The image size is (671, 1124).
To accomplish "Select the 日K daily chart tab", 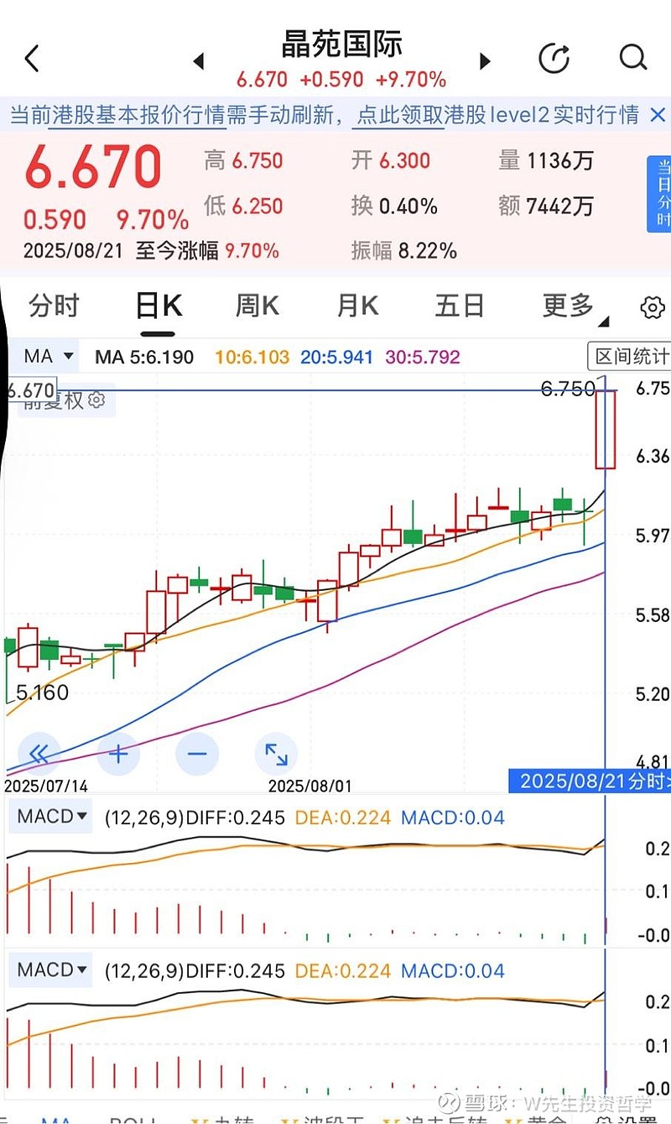I will pos(159,306).
